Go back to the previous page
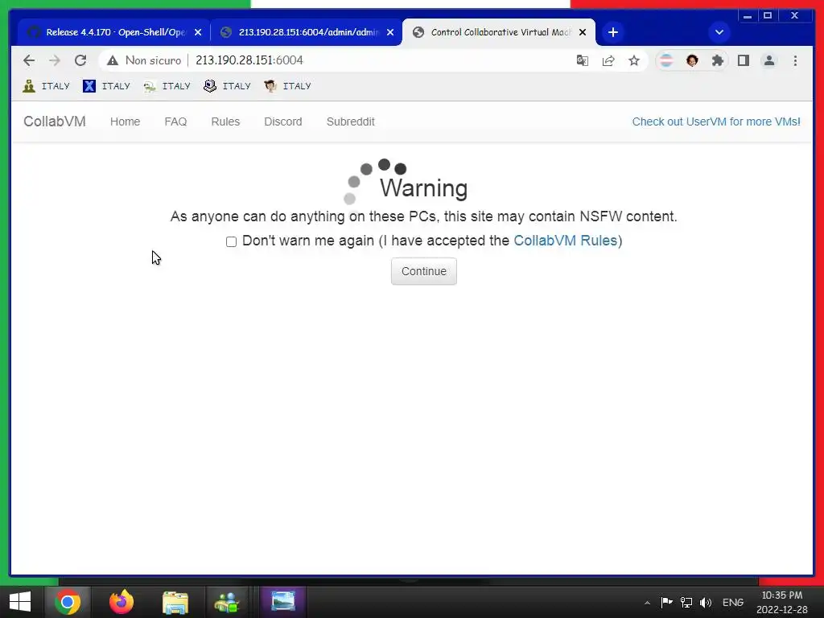The width and height of the screenshot is (824, 618). pyautogui.click(x=29, y=60)
